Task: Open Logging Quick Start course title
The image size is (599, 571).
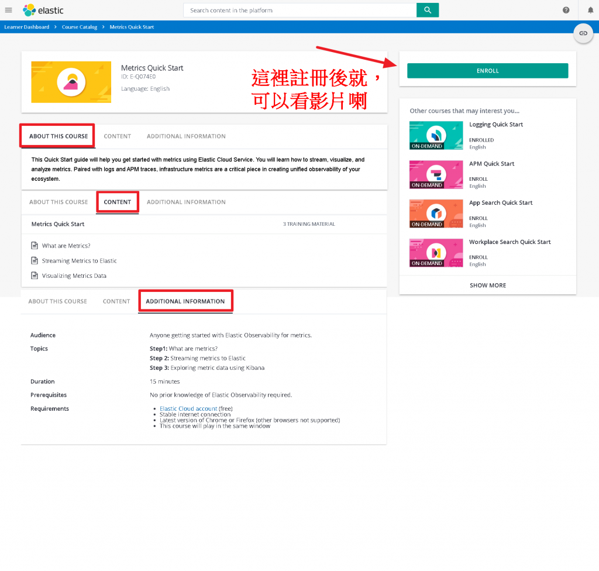Action: point(496,124)
